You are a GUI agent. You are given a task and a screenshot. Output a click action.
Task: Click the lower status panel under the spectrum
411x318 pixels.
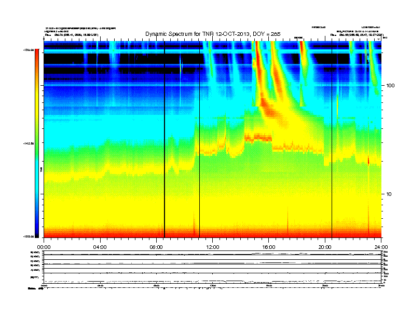coord(213,267)
